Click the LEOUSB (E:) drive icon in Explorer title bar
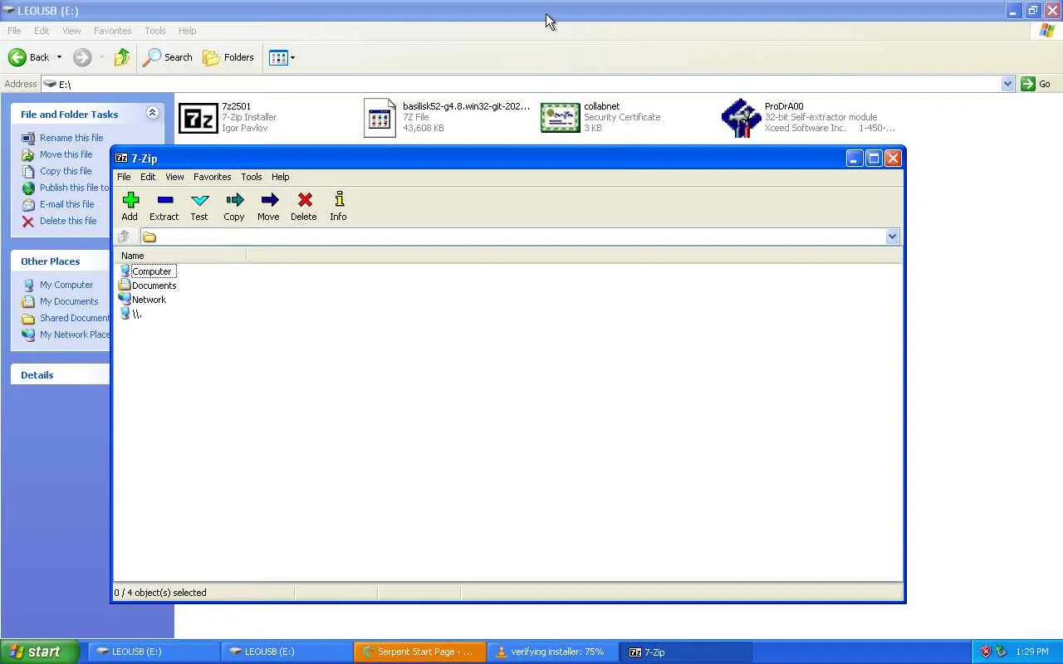Screen dimensions: 1063x664 click(8, 11)
